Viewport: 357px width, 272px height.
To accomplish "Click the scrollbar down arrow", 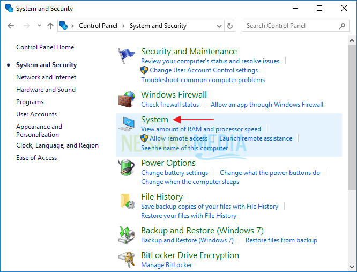I will coord(352,267).
